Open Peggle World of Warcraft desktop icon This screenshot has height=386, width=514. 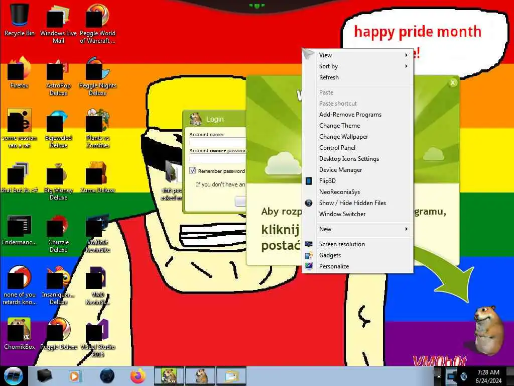point(98,24)
